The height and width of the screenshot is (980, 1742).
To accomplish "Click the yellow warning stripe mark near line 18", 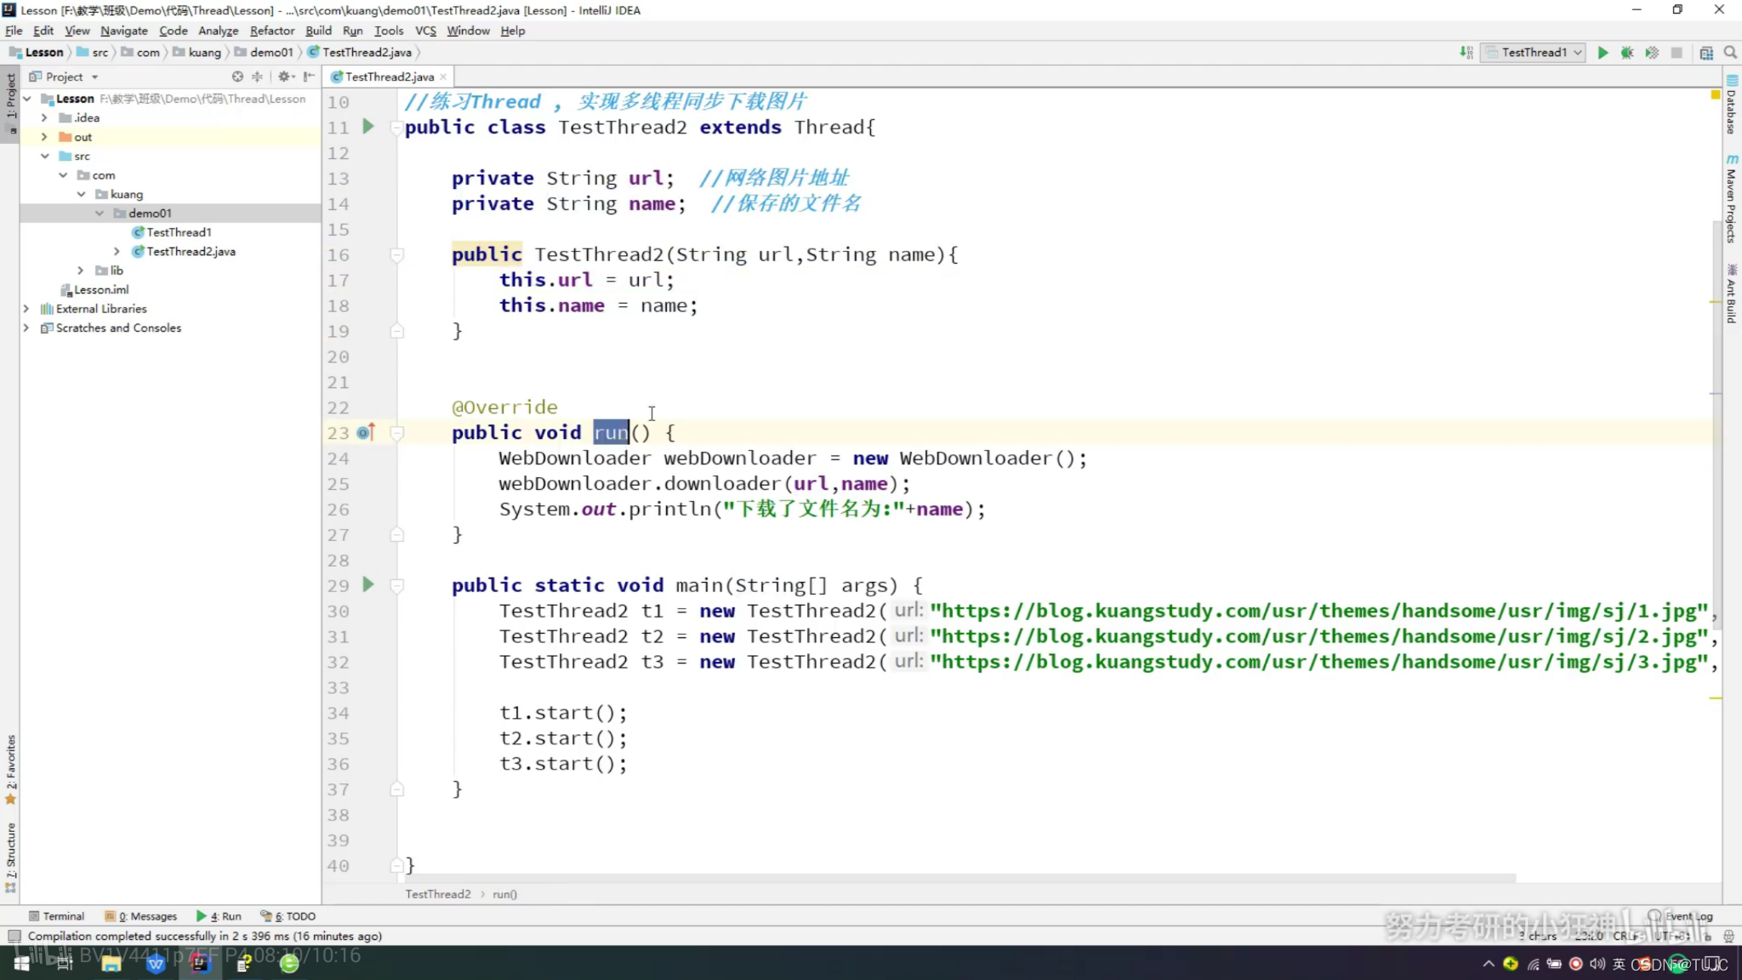I will [x=1716, y=302].
